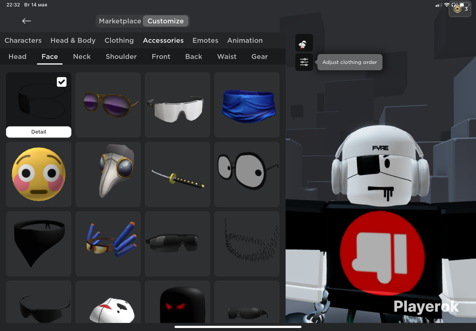Tap the back arrow icon
Image resolution: width=476 pixels, height=331 pixels.
26,21
